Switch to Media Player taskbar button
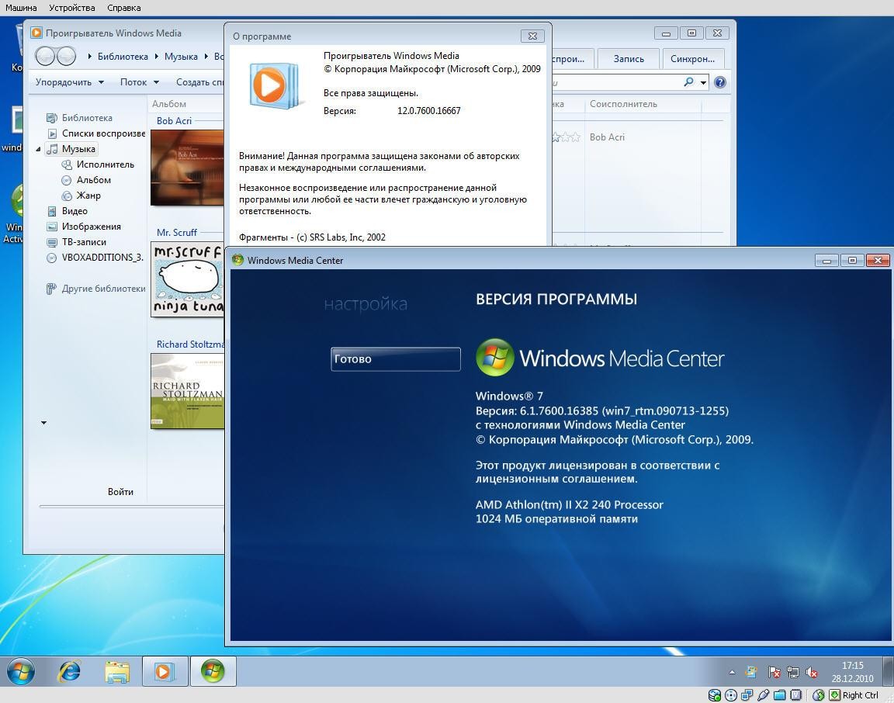This screenshot has width=894, height=703. [165, 671]
